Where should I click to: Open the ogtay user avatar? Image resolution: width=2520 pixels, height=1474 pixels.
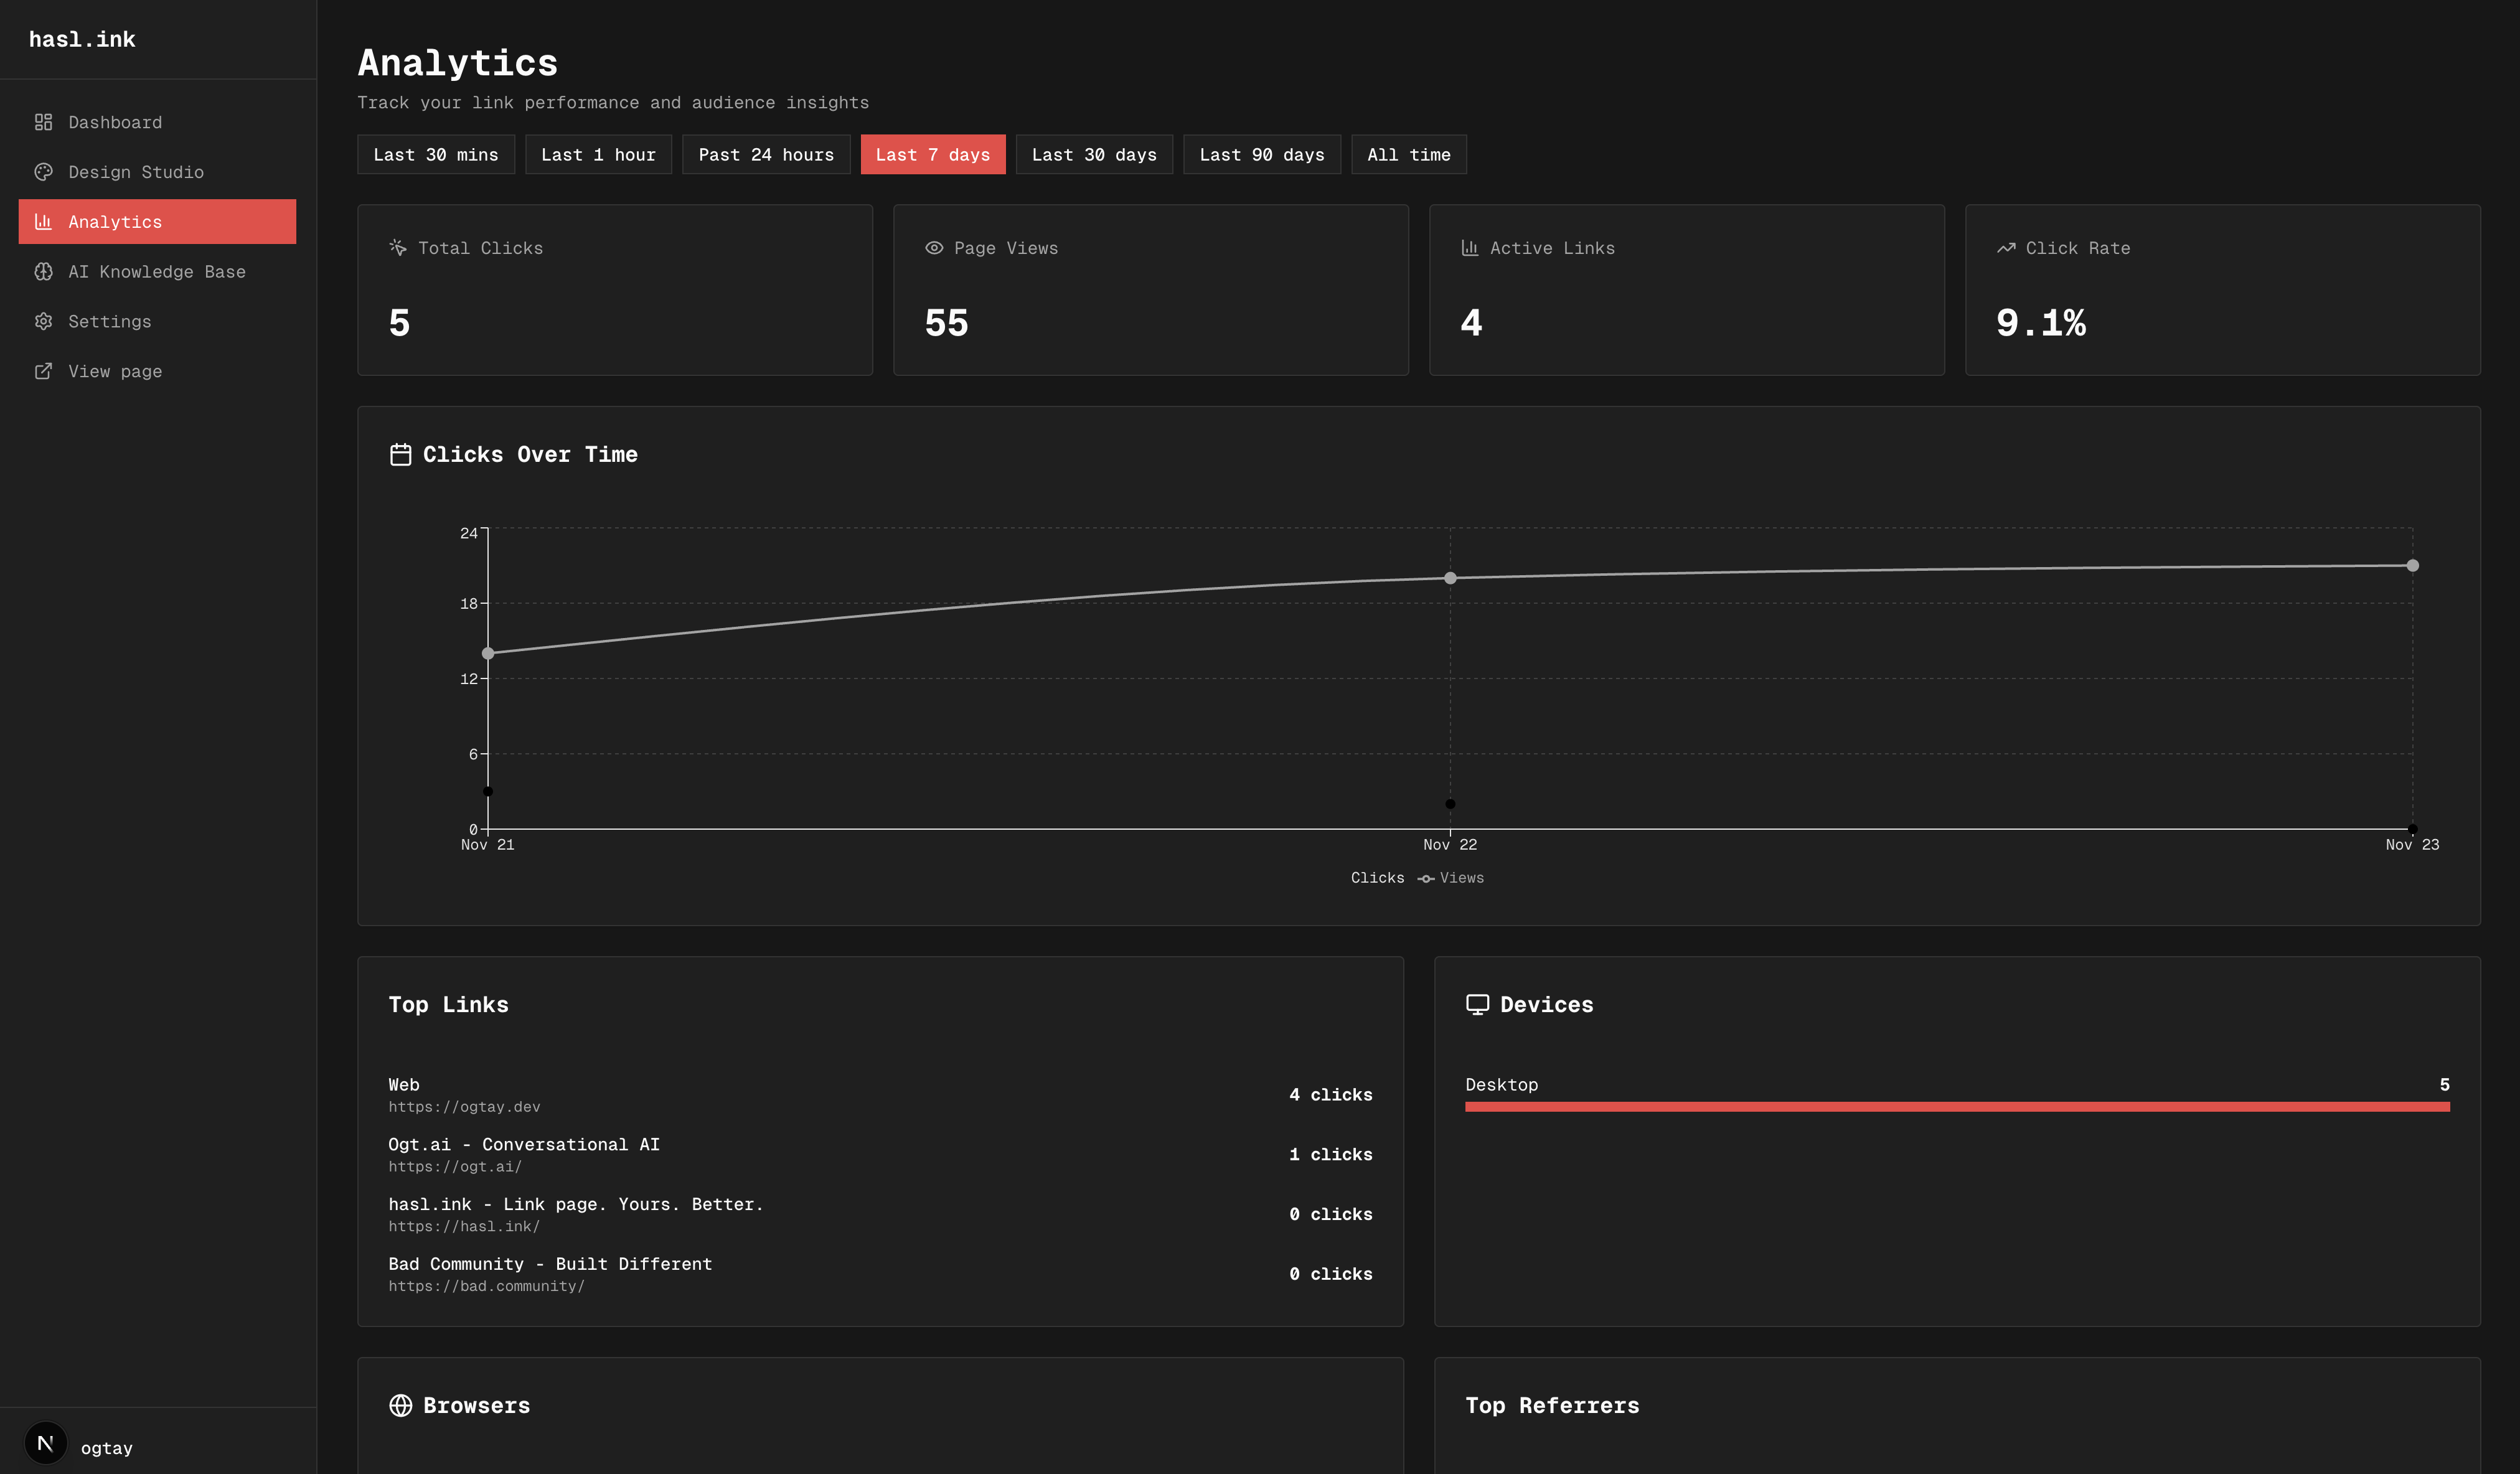point(45,1443)
